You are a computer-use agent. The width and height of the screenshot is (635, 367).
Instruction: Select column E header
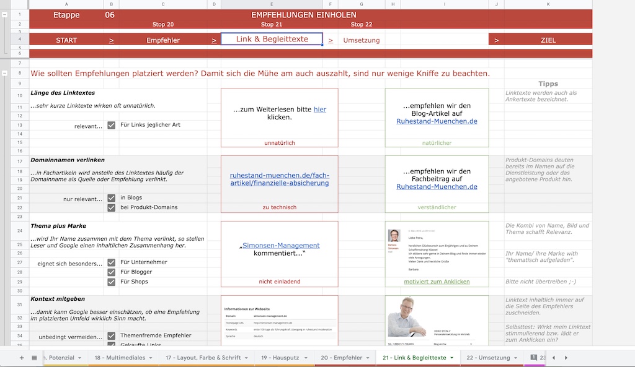point(272,4)
